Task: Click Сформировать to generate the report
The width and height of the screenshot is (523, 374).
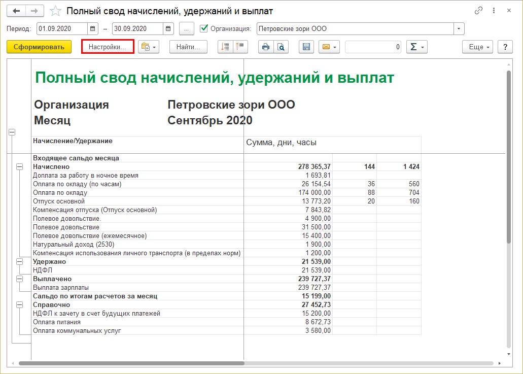Action: (x=39, y=47)
